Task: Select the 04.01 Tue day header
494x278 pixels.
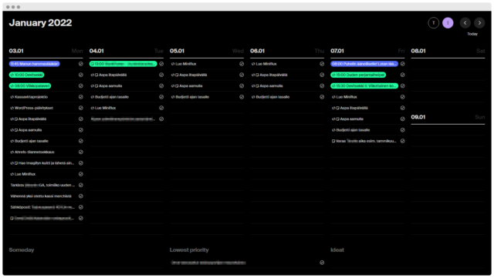Action: point(127,51)
